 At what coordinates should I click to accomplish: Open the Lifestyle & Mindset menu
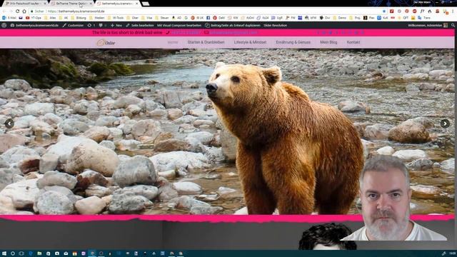[250, 42]
